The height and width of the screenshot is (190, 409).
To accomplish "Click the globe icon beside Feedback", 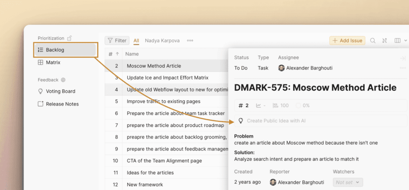I will tap(63, 80).
